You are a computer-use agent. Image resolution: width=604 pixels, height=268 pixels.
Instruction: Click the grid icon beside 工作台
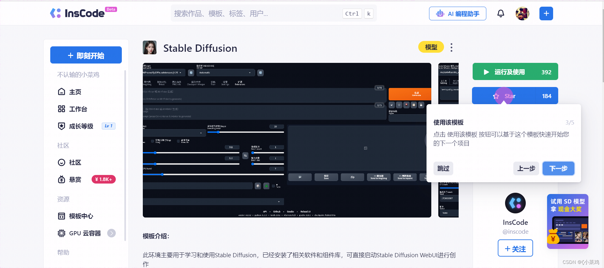61,109
